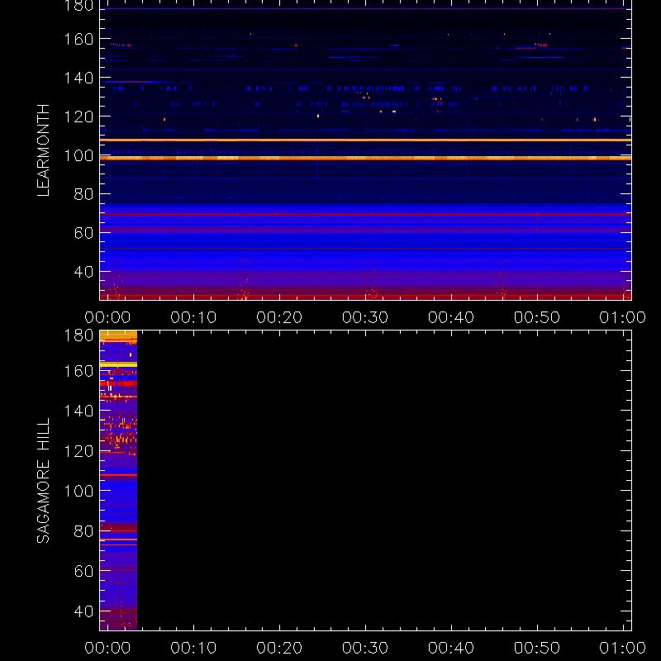661x661 pixels.
Task: Select the 180 tick label on Sagamore Hill plot
Action: point(78,335)
